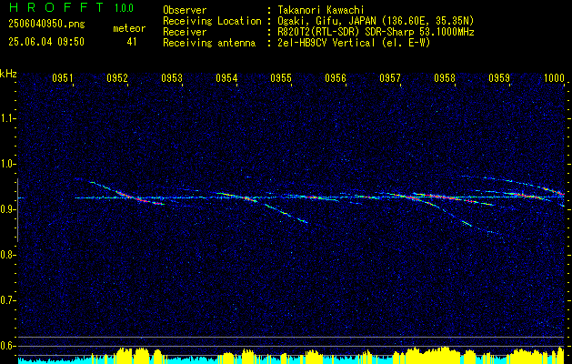Click the R820T2(RTL-SDR) SDR-Sharp 53.1000MHz text

[376, 32]
